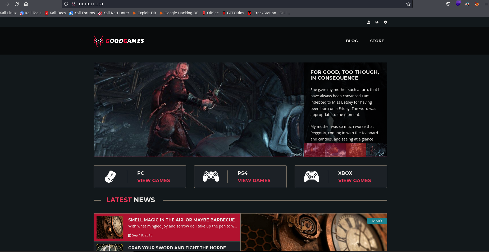The height and width of the screenshot is (252, 489).
Task: Open the Kali Tools bookmark
Action: (x=31, y=13)
